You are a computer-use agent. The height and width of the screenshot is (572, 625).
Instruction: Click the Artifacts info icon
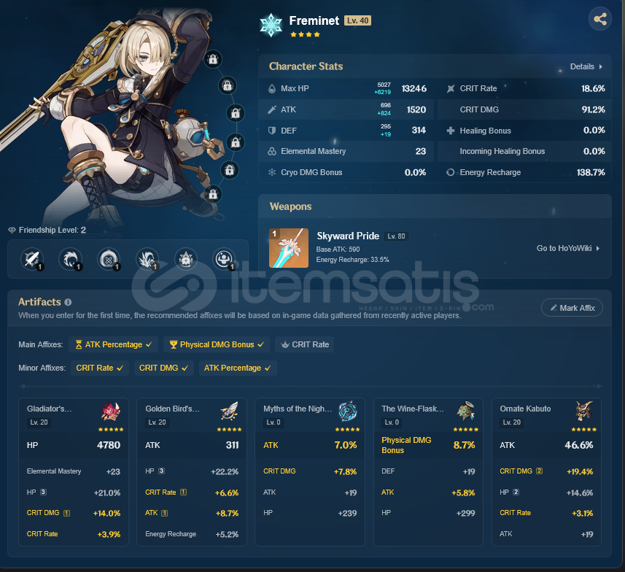point(68,302)
